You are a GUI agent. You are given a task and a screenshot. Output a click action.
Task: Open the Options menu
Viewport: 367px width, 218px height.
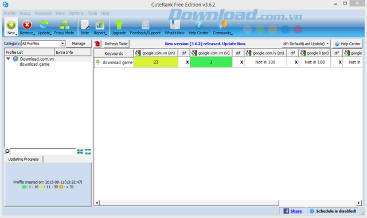pyautogui.click(x=76, y=13)
